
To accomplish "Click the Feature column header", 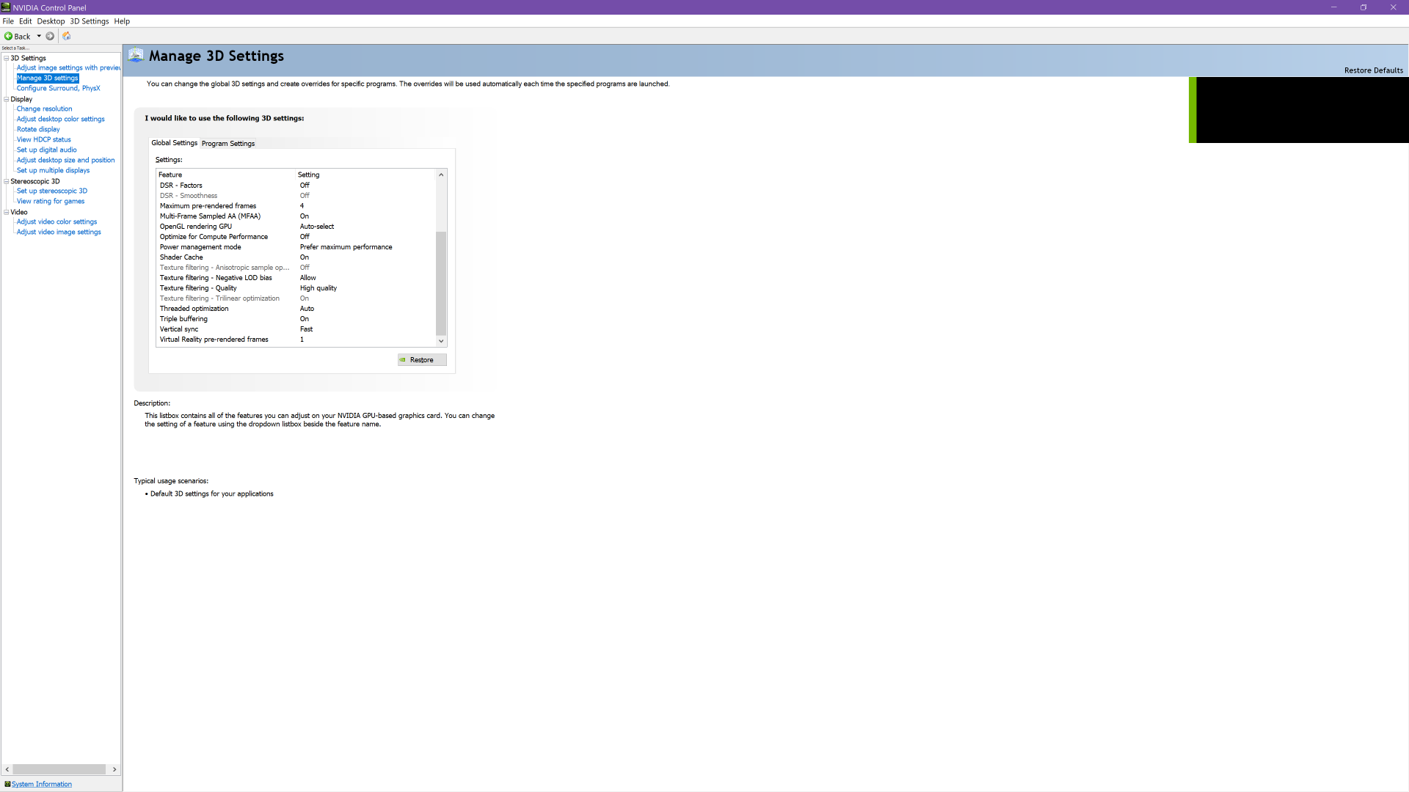I will 226,175.
